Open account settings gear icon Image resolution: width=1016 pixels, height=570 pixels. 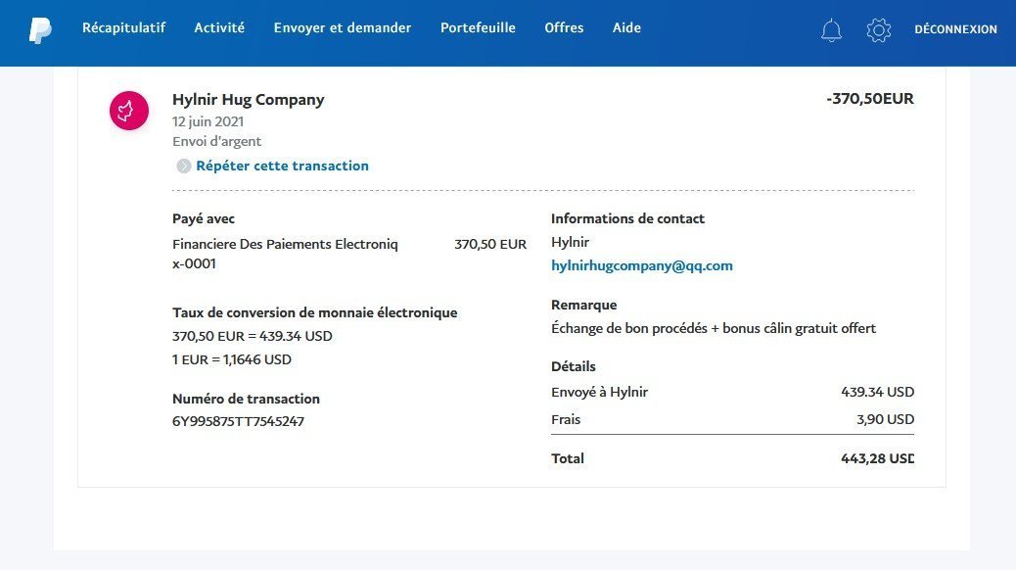pos(878,30)
